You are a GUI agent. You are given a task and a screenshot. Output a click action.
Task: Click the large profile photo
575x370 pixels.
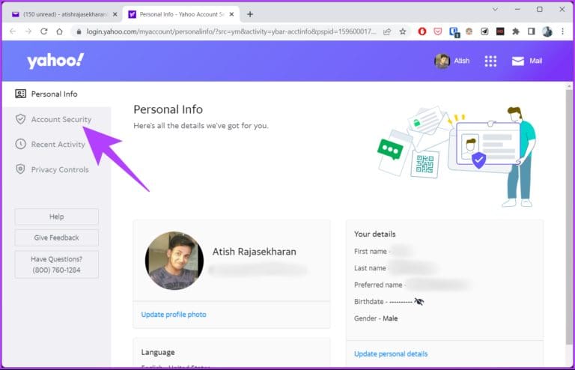coord(174,261)
